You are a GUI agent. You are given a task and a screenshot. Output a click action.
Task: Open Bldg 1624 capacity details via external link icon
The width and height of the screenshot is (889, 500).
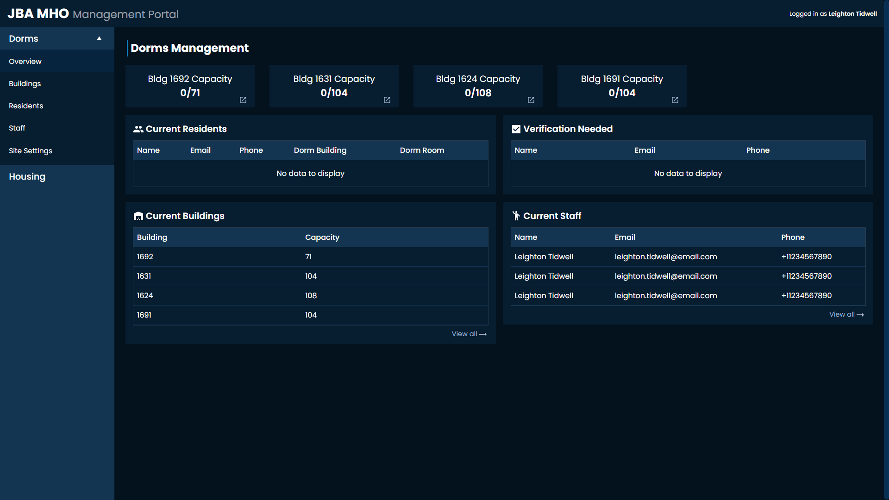point(531,100)
